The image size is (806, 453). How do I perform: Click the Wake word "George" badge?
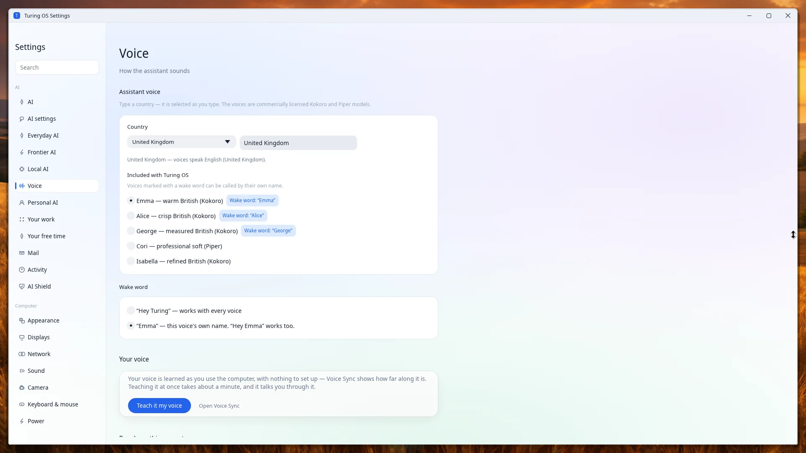point(268,231)
